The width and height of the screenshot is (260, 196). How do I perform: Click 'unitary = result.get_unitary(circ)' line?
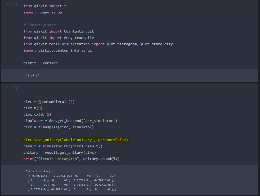60,152
